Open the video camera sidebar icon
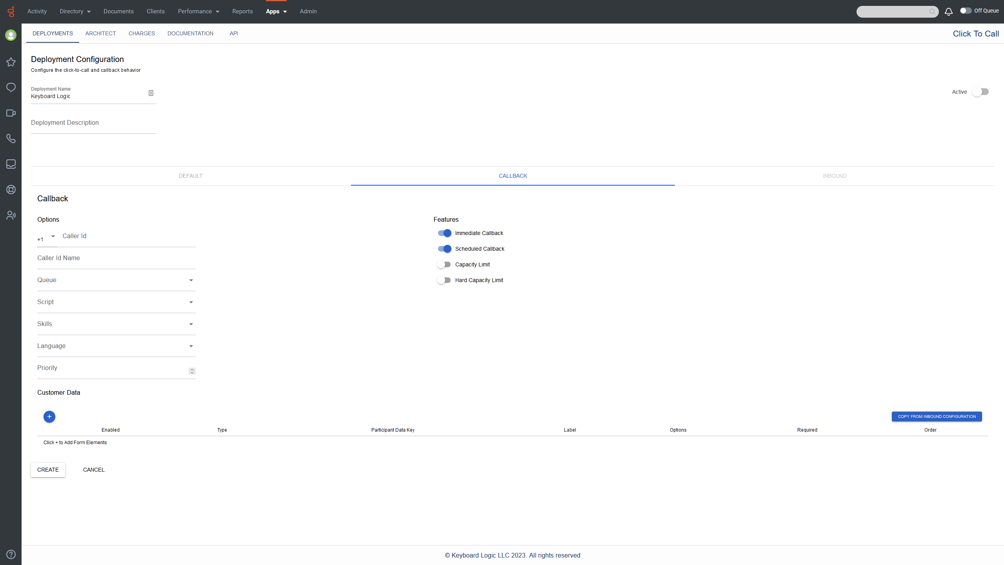1004x565 pixels. point(11,113)
